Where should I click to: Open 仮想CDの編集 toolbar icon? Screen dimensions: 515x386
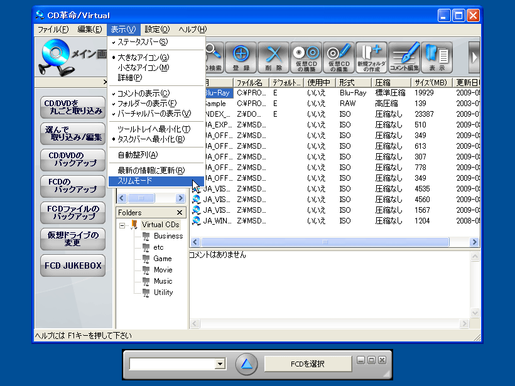(339, 58)
